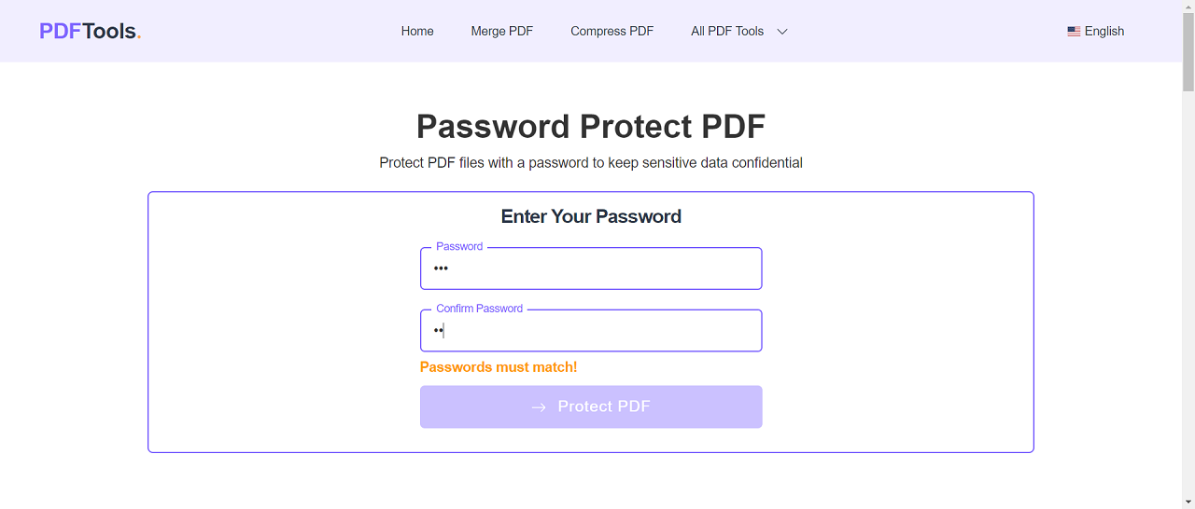Click inside the Confirm Password field
This screenshot has height=509, width=1195.
pyautogui.click(x=591, y=331)
